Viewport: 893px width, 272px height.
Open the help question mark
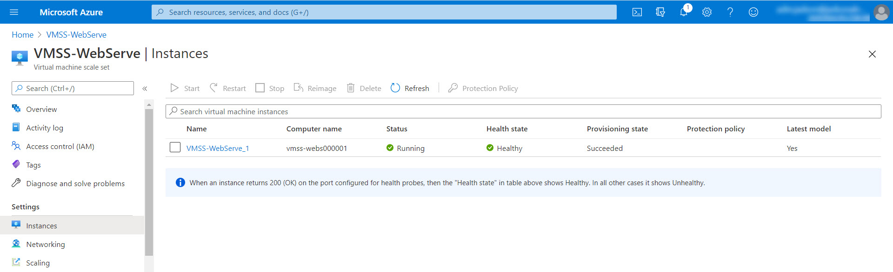[x=730, y=12]
